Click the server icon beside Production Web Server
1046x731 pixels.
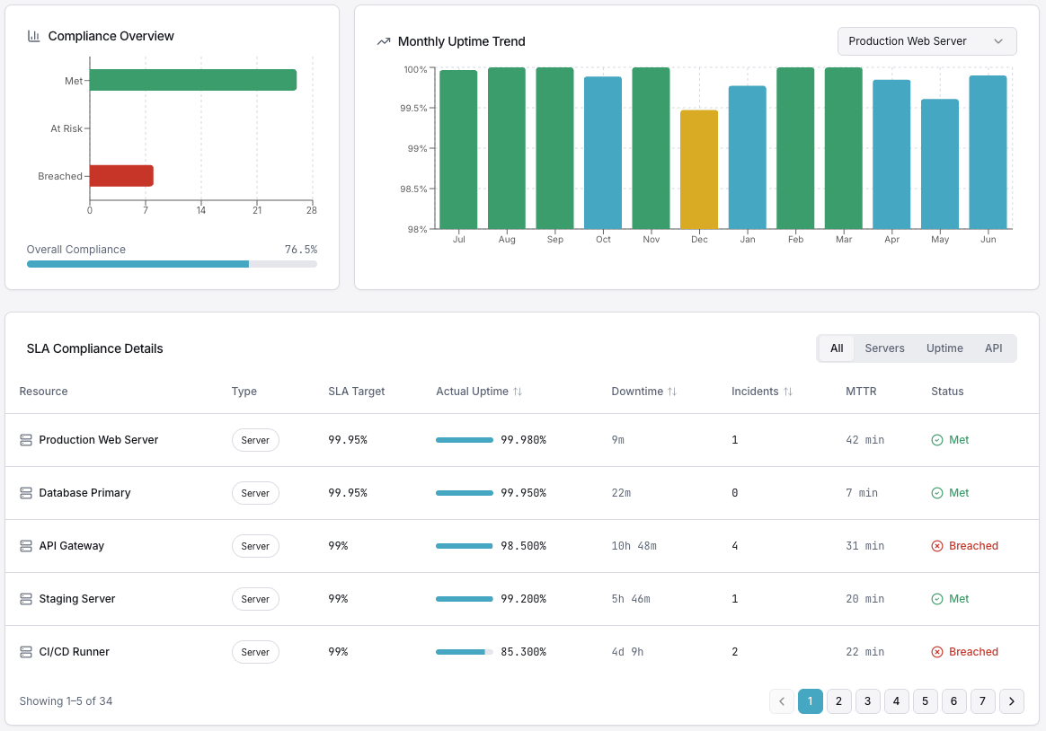click(x=26, y=440)
